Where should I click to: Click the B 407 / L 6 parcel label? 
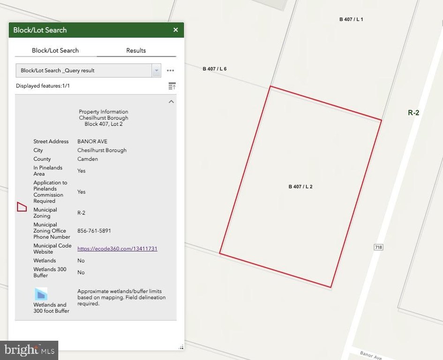214,68
